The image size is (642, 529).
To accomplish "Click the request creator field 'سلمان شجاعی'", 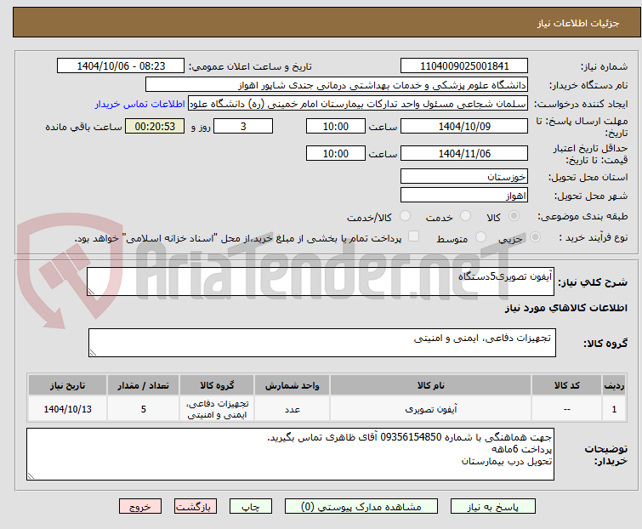I will coord(358,104).
